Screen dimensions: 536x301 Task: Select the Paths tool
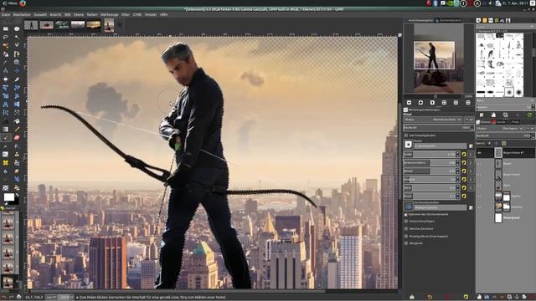click(x=17, y=54)
